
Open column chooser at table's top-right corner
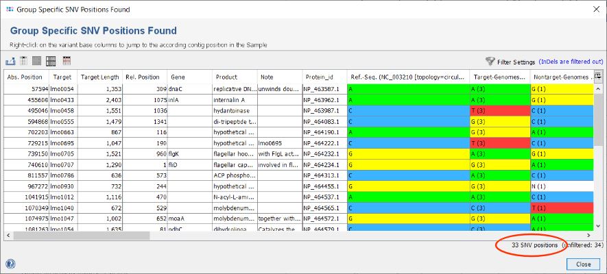coord(597,76)
